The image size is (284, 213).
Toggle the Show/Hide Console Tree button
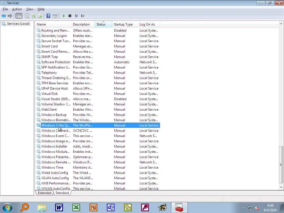(x=19, y=16)
